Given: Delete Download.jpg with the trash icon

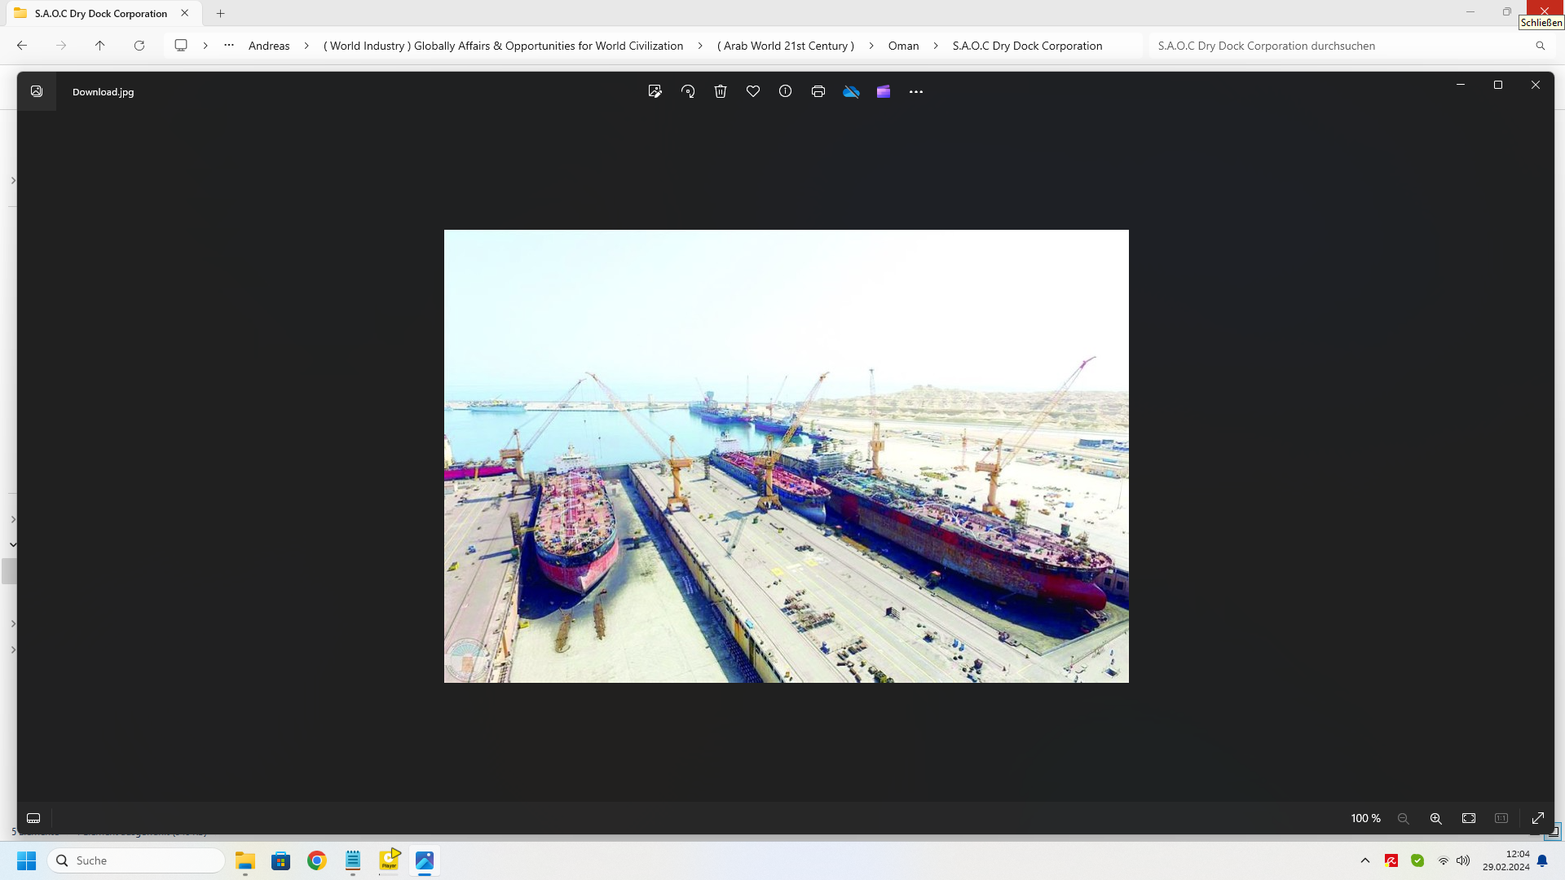Looking at the screenshot, I should point(721,91).
